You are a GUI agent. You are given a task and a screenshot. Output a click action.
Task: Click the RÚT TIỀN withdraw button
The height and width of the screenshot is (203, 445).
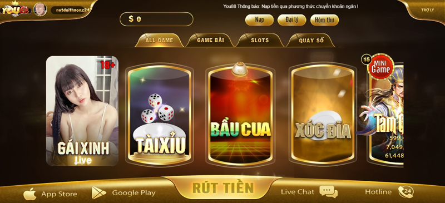(223, 187)
